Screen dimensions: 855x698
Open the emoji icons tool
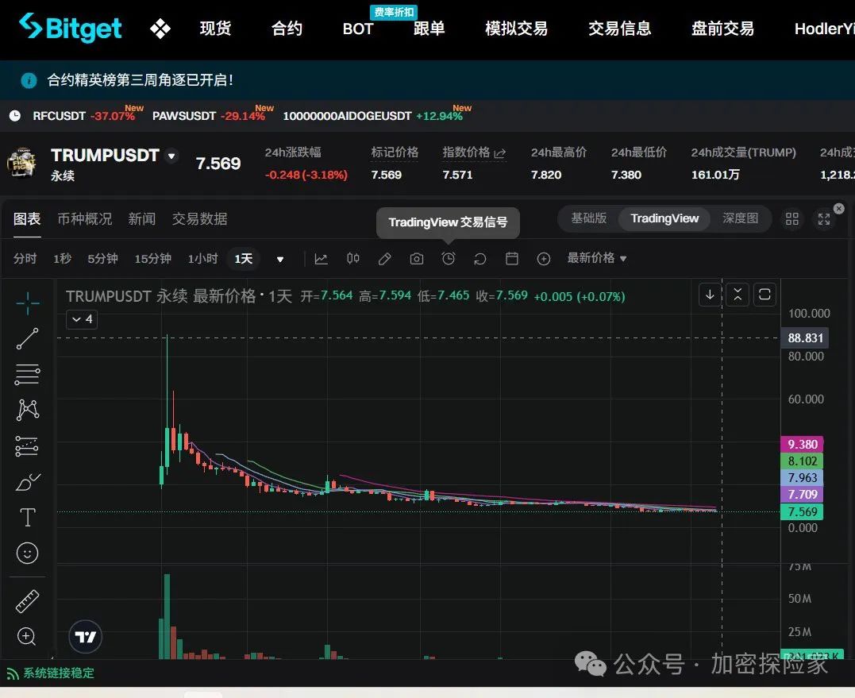[x=27, y=553]
